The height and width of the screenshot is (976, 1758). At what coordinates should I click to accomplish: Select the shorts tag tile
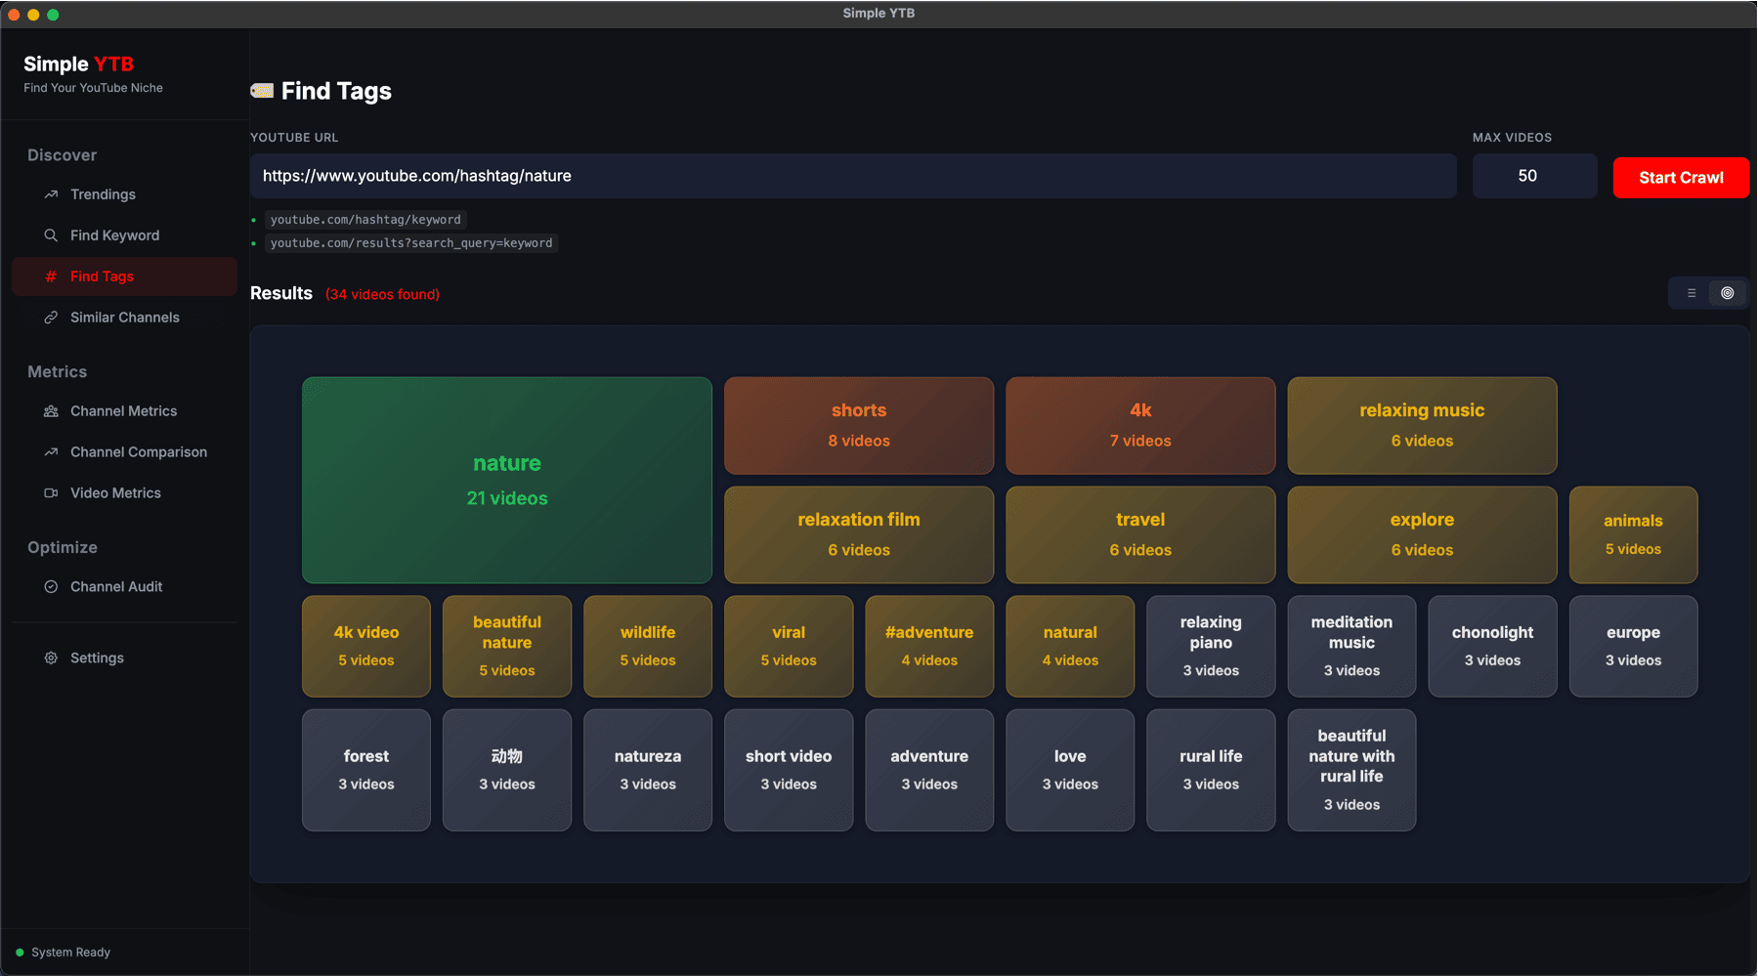pos(858,425)
